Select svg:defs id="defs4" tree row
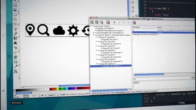Viewport: 196px width, 110px height. coord(104,28)
